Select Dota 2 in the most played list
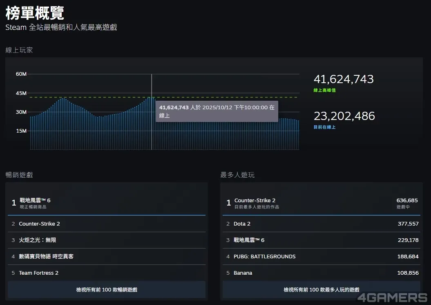431x305 pixels. [x=242, y=224]
